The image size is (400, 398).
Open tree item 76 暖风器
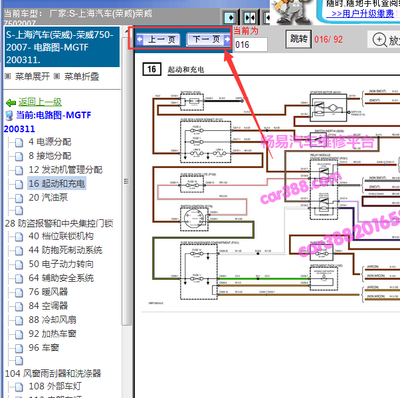pos(48,292)
